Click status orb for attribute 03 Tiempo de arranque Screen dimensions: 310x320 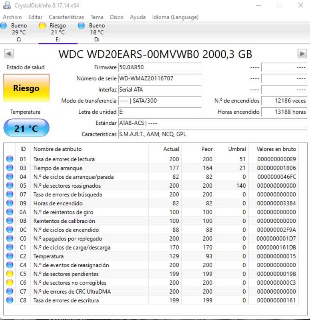(10, 168)
